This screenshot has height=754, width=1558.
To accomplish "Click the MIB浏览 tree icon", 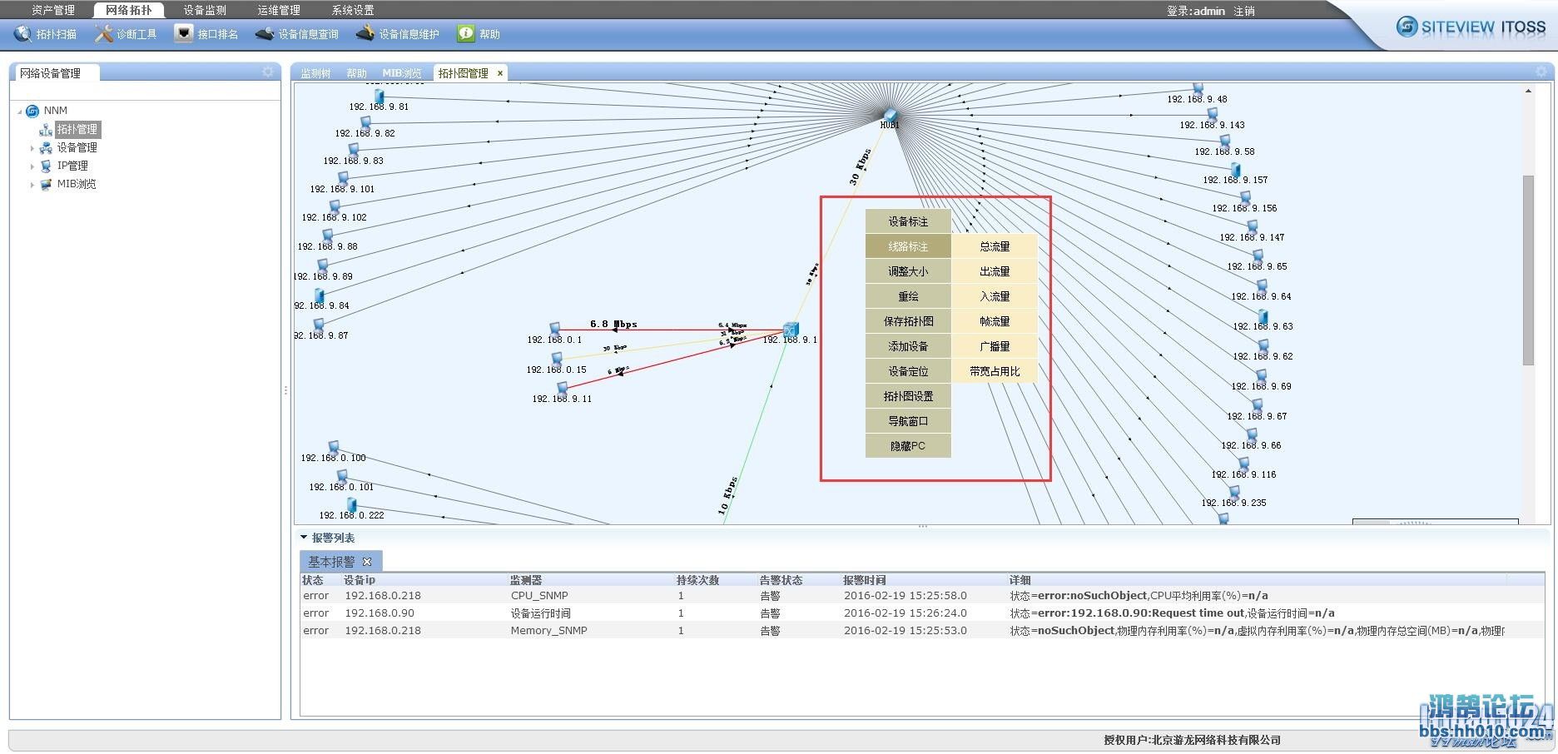I will [x=46, y=184].
